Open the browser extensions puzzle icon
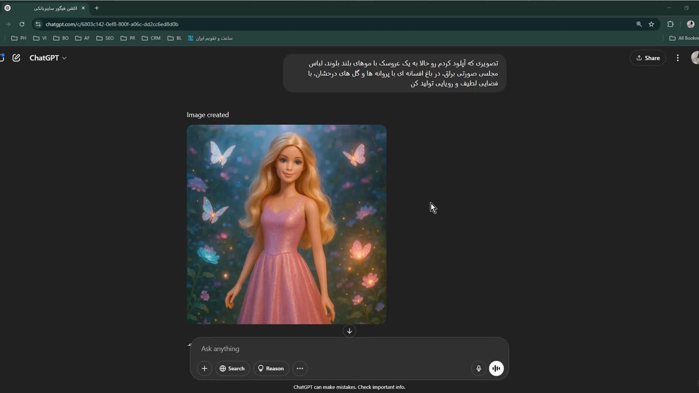The height and width of the screenshot is (393, 699). 671,24
